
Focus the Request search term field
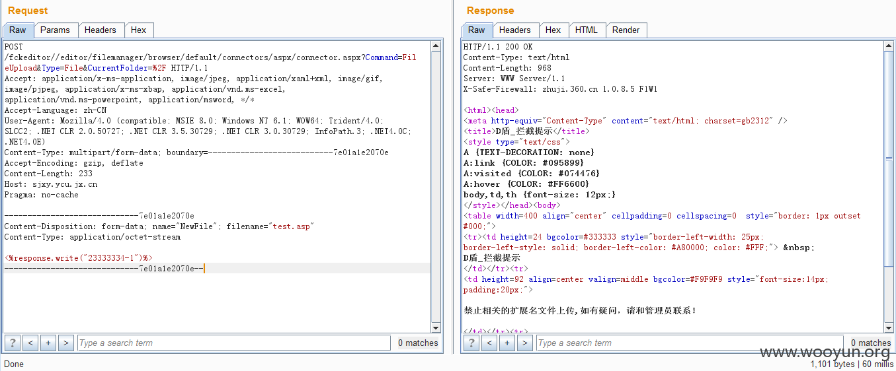coord(233,343)
